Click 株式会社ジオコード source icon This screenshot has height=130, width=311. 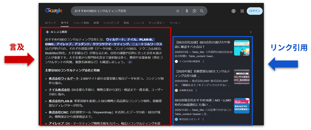coord(176,119)
